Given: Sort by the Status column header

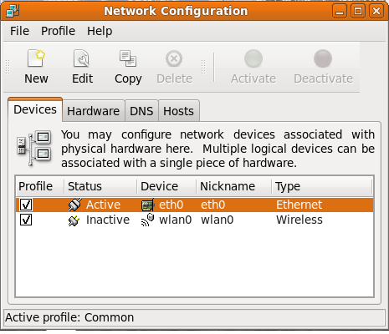Looking at the screenshot, I should 100,186.
